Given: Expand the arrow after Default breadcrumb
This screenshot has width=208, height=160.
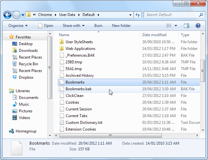Looking at the screenshot, I should [x=98, y=15].
